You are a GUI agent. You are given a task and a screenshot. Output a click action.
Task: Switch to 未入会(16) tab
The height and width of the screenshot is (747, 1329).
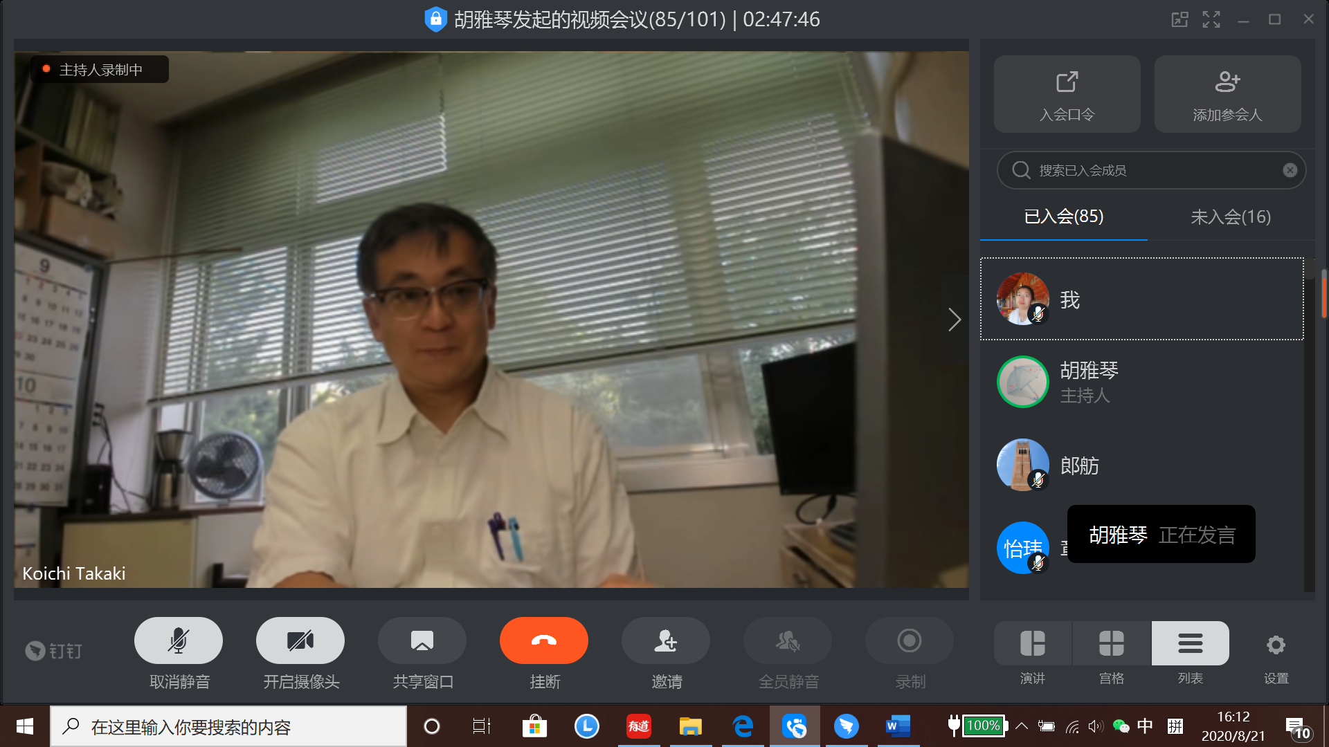(x=1230, y=217)
